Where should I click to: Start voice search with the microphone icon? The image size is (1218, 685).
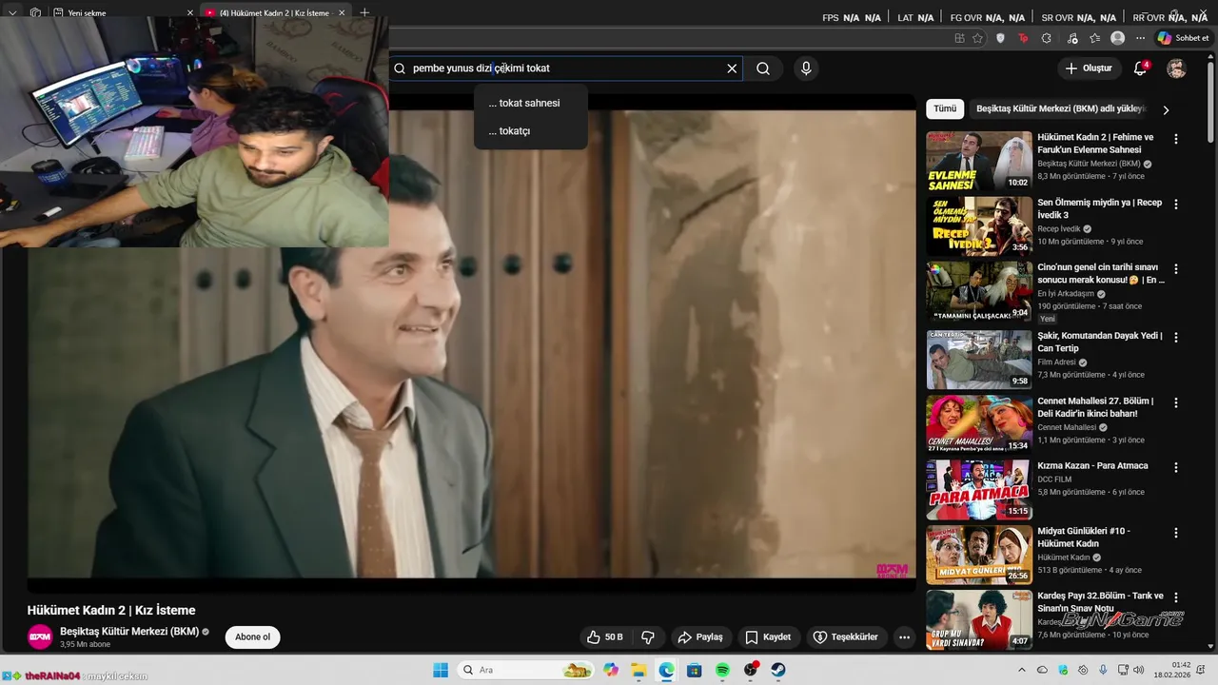806,68
